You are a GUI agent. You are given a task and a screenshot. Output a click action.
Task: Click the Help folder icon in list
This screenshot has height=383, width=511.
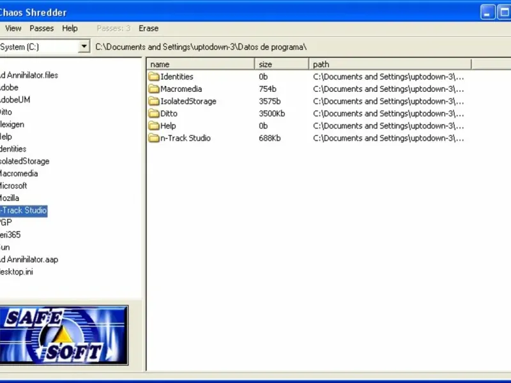[x=154, y=126]
